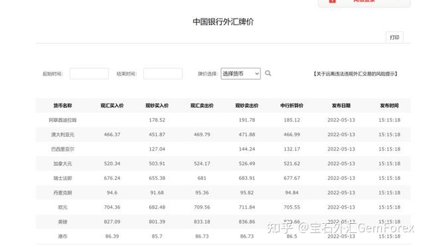The height and width of the screenshot is (245, 425).
Task: Select the 瑞士法郎 currency name
Action: coord(62,178)
